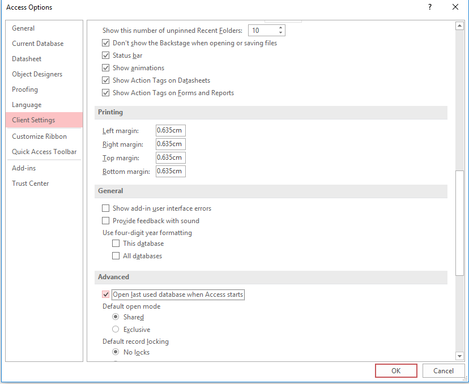Increase unpinned Recent Folders count with up arrow
The height and width of the screenshot is (384, 469).
pyautogui.click(x=280, y=27)
